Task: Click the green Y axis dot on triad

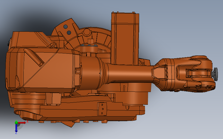Action: click(16, 123)
